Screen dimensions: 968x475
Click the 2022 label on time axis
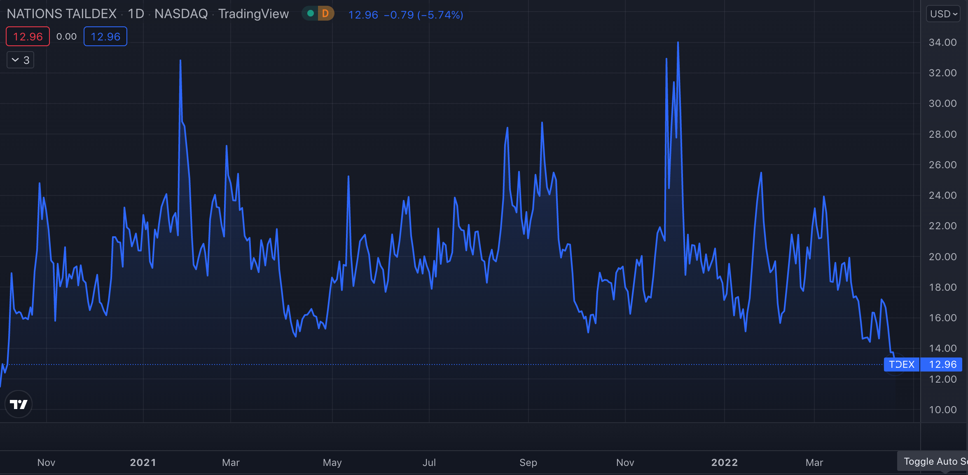(x=725, y=463)
